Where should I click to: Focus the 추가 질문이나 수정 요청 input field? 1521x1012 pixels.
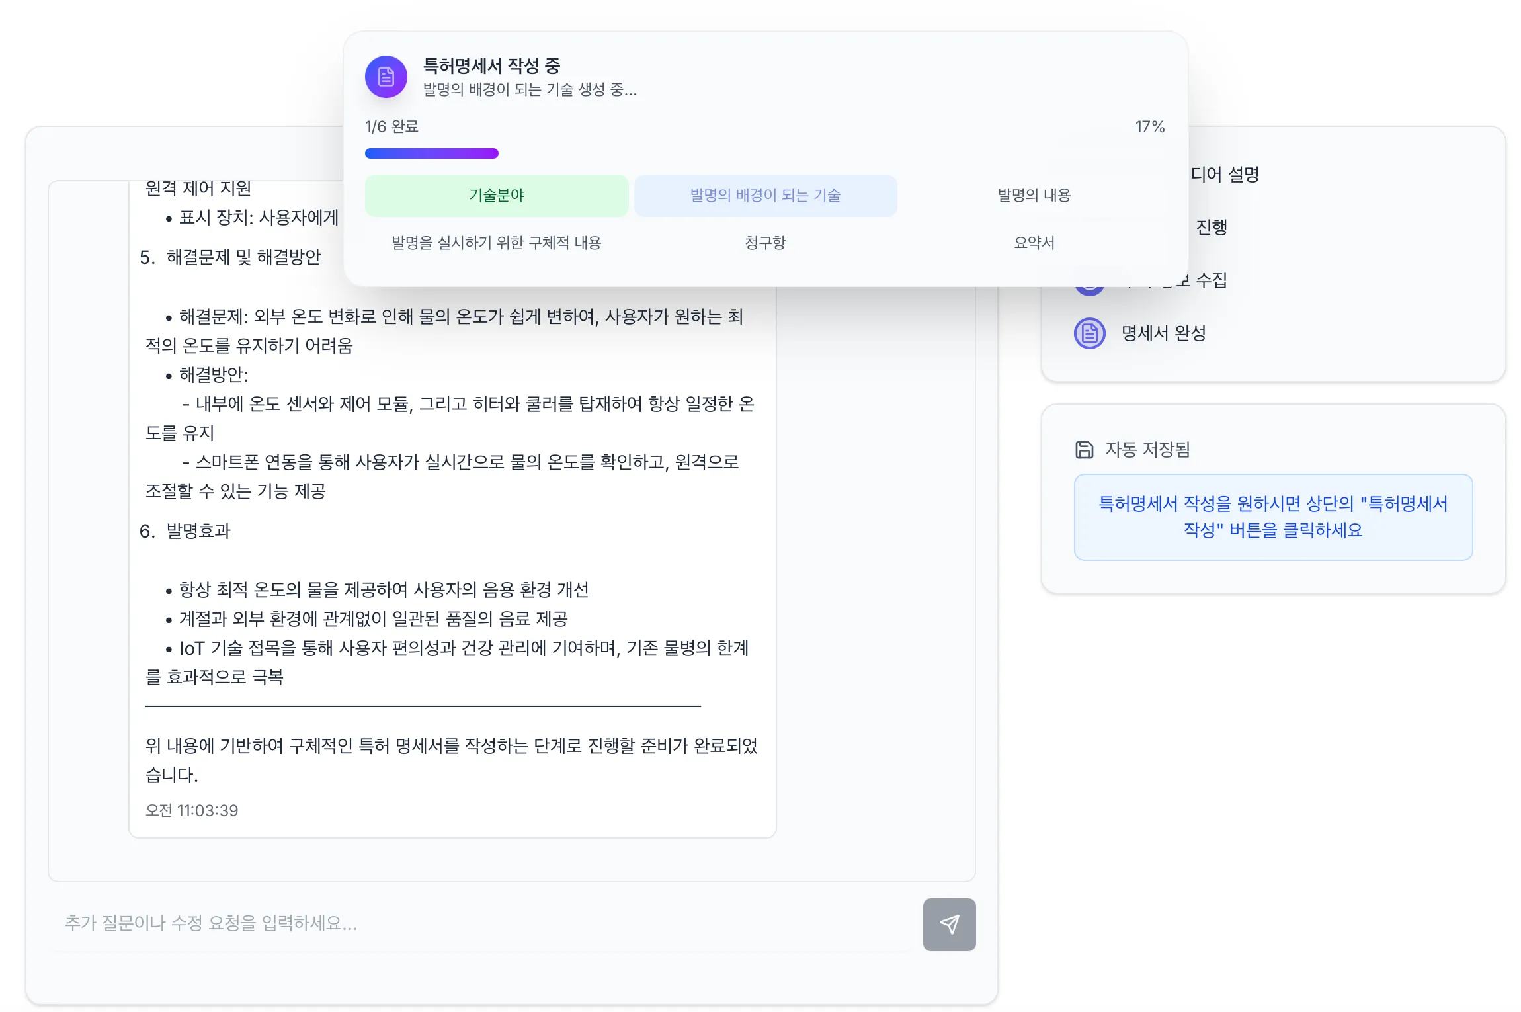483,923
